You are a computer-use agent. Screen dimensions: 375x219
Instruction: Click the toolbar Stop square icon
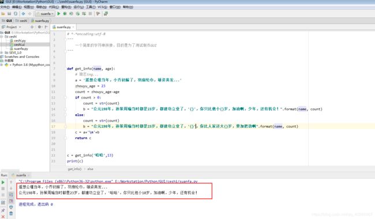91,14
